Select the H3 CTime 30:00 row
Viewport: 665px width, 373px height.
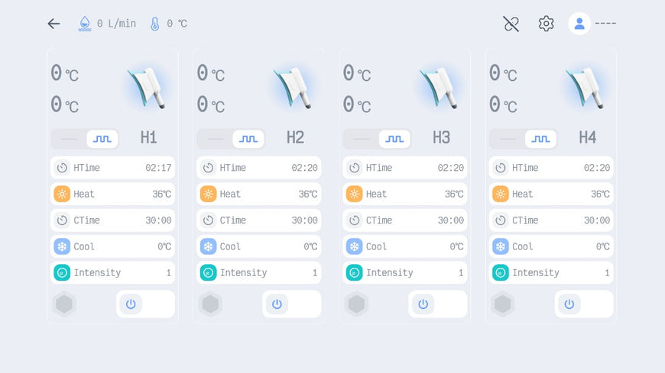405,220
